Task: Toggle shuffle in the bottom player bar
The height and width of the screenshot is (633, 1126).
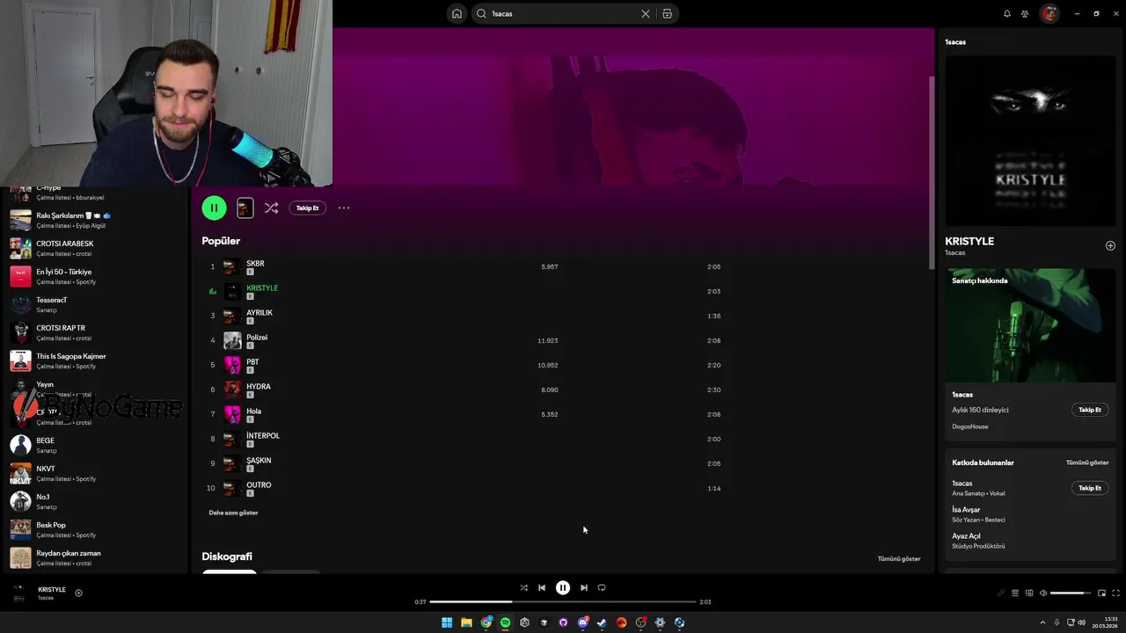Action: (x=523, y=587)
